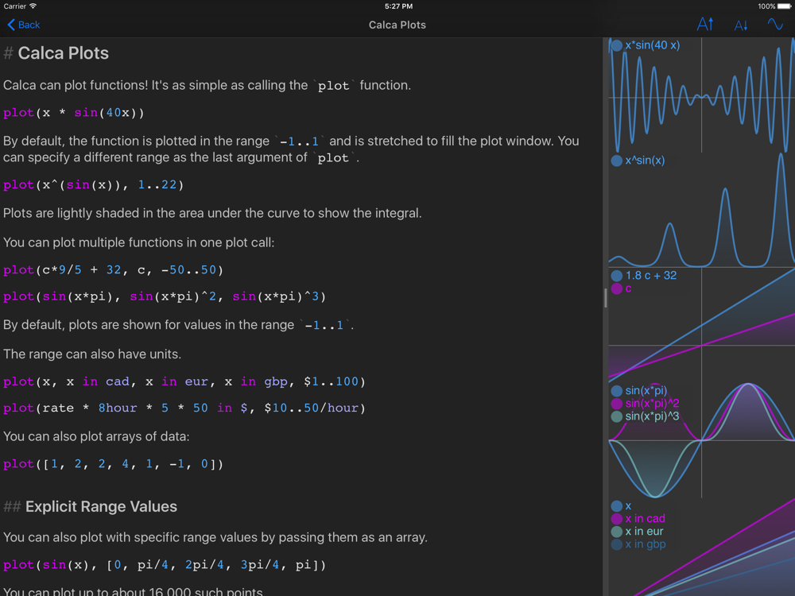Place cursor in the plot(x * sin(40x)) line
This screenshot has height=596, width=795.
pyautogui.click(x=74, y=113)
